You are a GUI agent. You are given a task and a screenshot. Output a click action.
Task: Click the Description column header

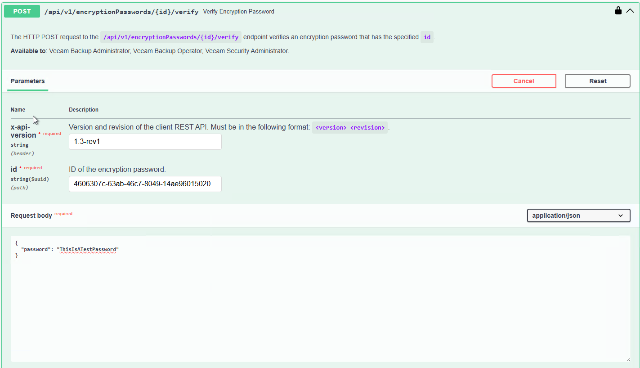pyautogui.click(x=84, y=110)
